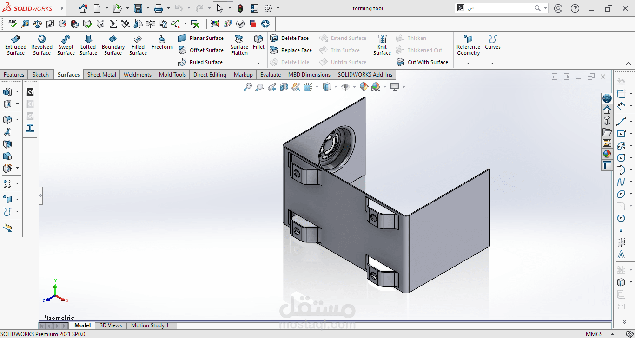This screenshot has width=635, height=338.
Task: Switch to the Markup tab
Action: point(243,75)
